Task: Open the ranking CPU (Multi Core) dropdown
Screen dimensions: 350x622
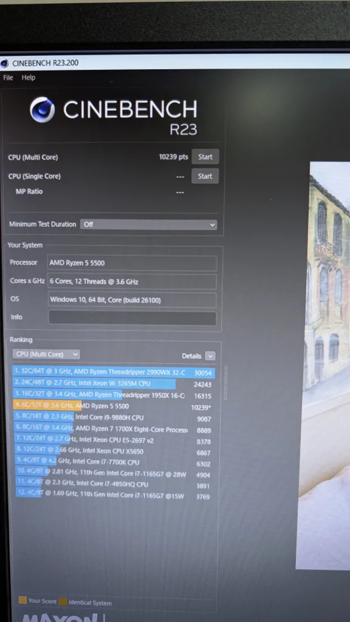Action: coord(46,354)
